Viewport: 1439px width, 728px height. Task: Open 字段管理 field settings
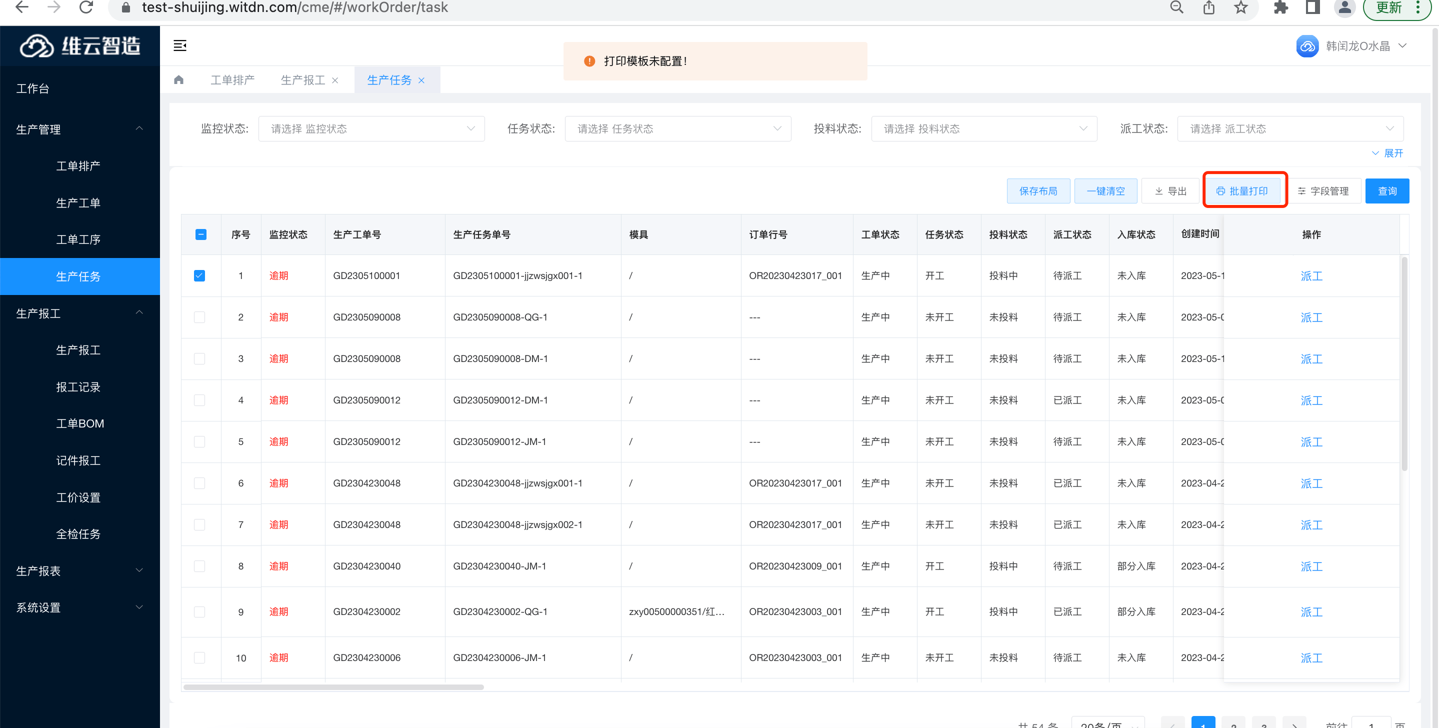[1323, 191]
